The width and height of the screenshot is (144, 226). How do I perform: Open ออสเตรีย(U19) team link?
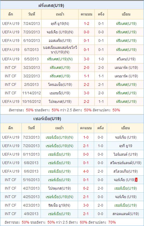tap(60, 41)
